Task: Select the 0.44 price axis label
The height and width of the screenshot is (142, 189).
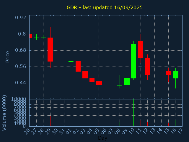Action: click(20, 83)
